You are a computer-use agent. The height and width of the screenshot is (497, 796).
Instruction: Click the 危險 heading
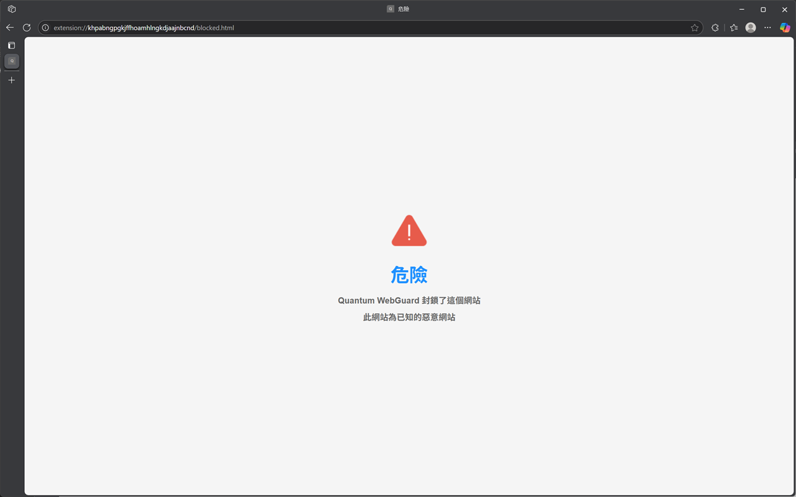coord(409,275)
